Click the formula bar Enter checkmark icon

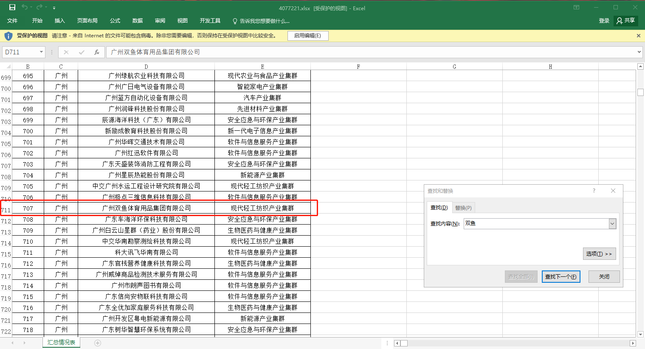coord(82,52)
